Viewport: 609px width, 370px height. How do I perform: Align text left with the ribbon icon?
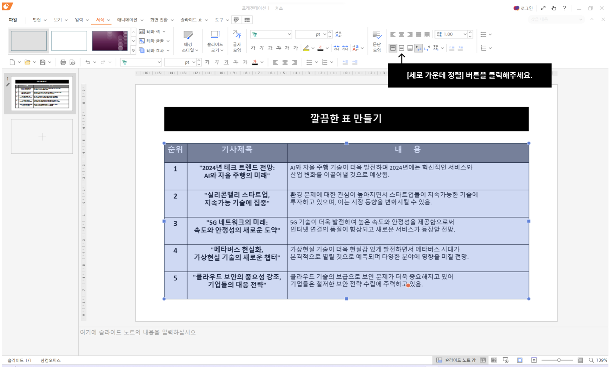coord(393,34)
